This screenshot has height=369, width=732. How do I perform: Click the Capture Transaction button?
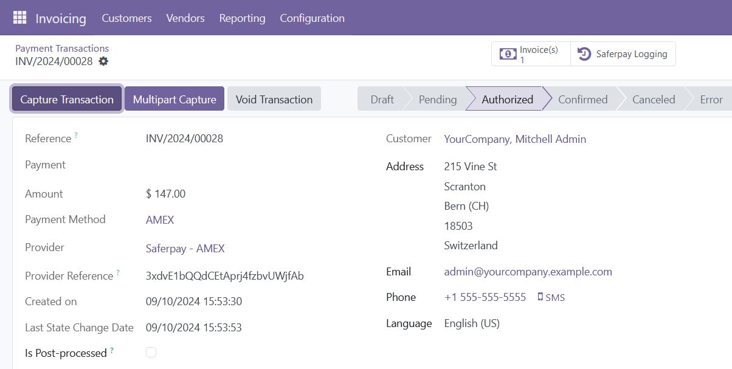67,99
